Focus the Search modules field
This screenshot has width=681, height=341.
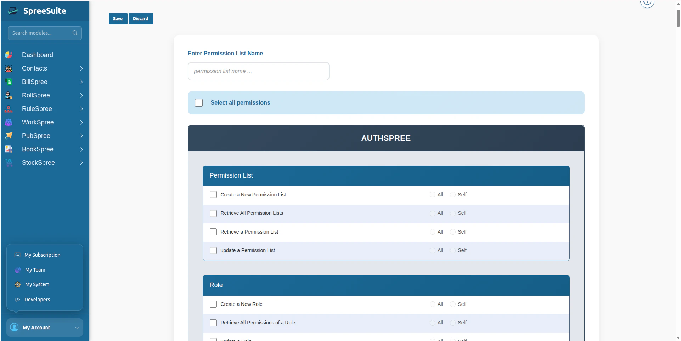(x=45, y=33)
